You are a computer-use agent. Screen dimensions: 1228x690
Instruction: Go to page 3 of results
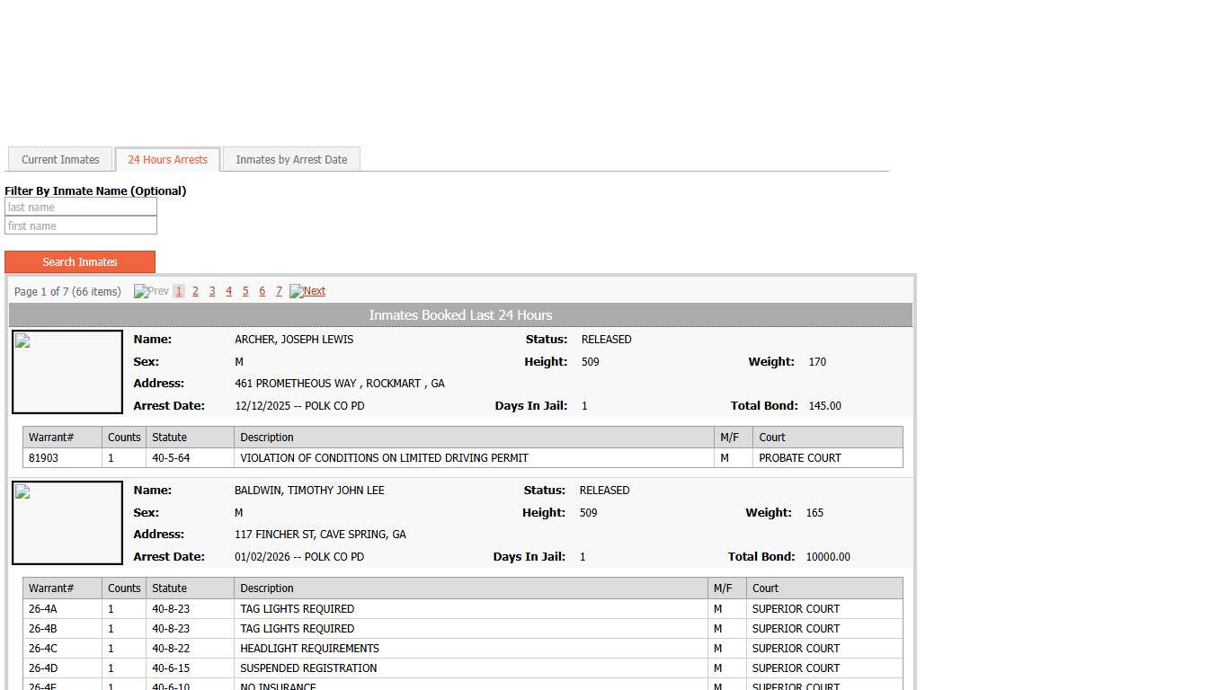(211, 291)
